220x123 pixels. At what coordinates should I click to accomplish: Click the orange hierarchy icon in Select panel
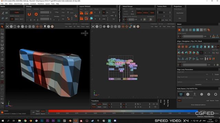(213, 37)
